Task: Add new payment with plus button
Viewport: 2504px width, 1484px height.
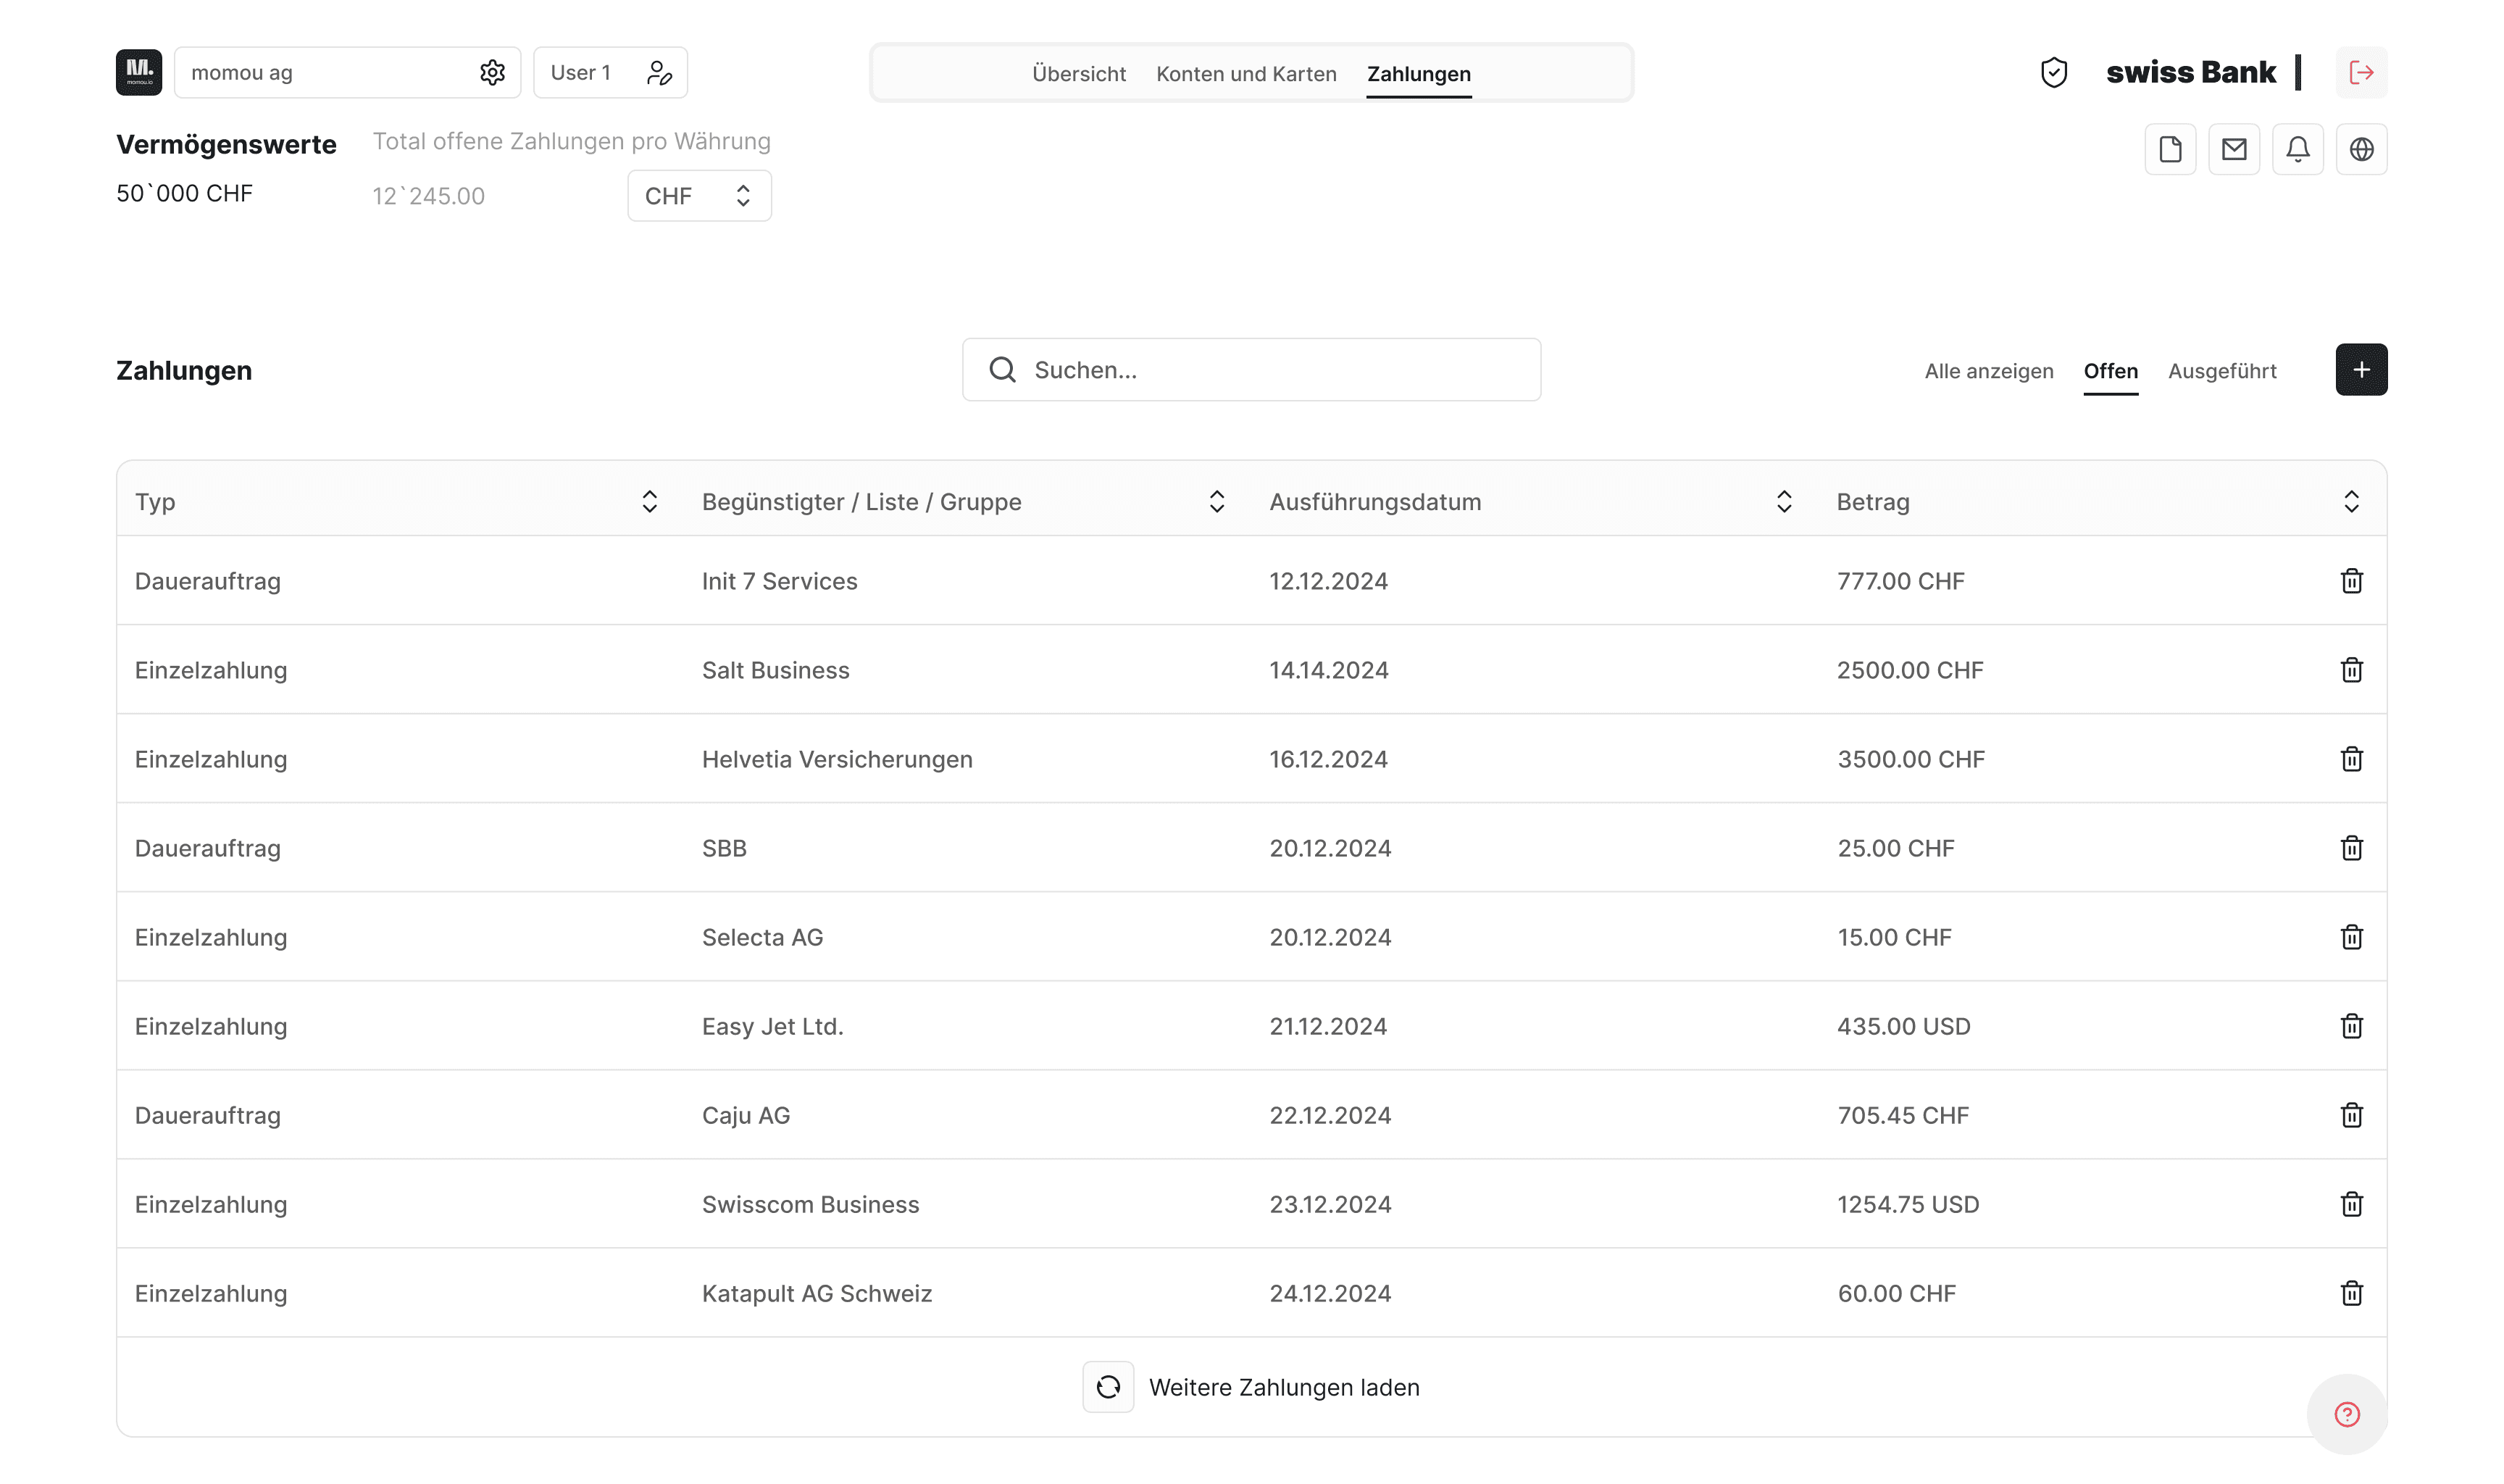Action: [2360, 370]
